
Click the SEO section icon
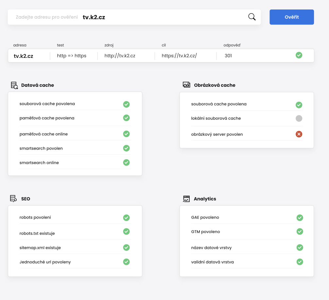[13, 199]
